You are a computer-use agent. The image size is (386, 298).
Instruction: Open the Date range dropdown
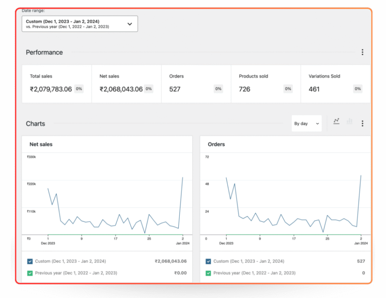(x=80, y=24)
